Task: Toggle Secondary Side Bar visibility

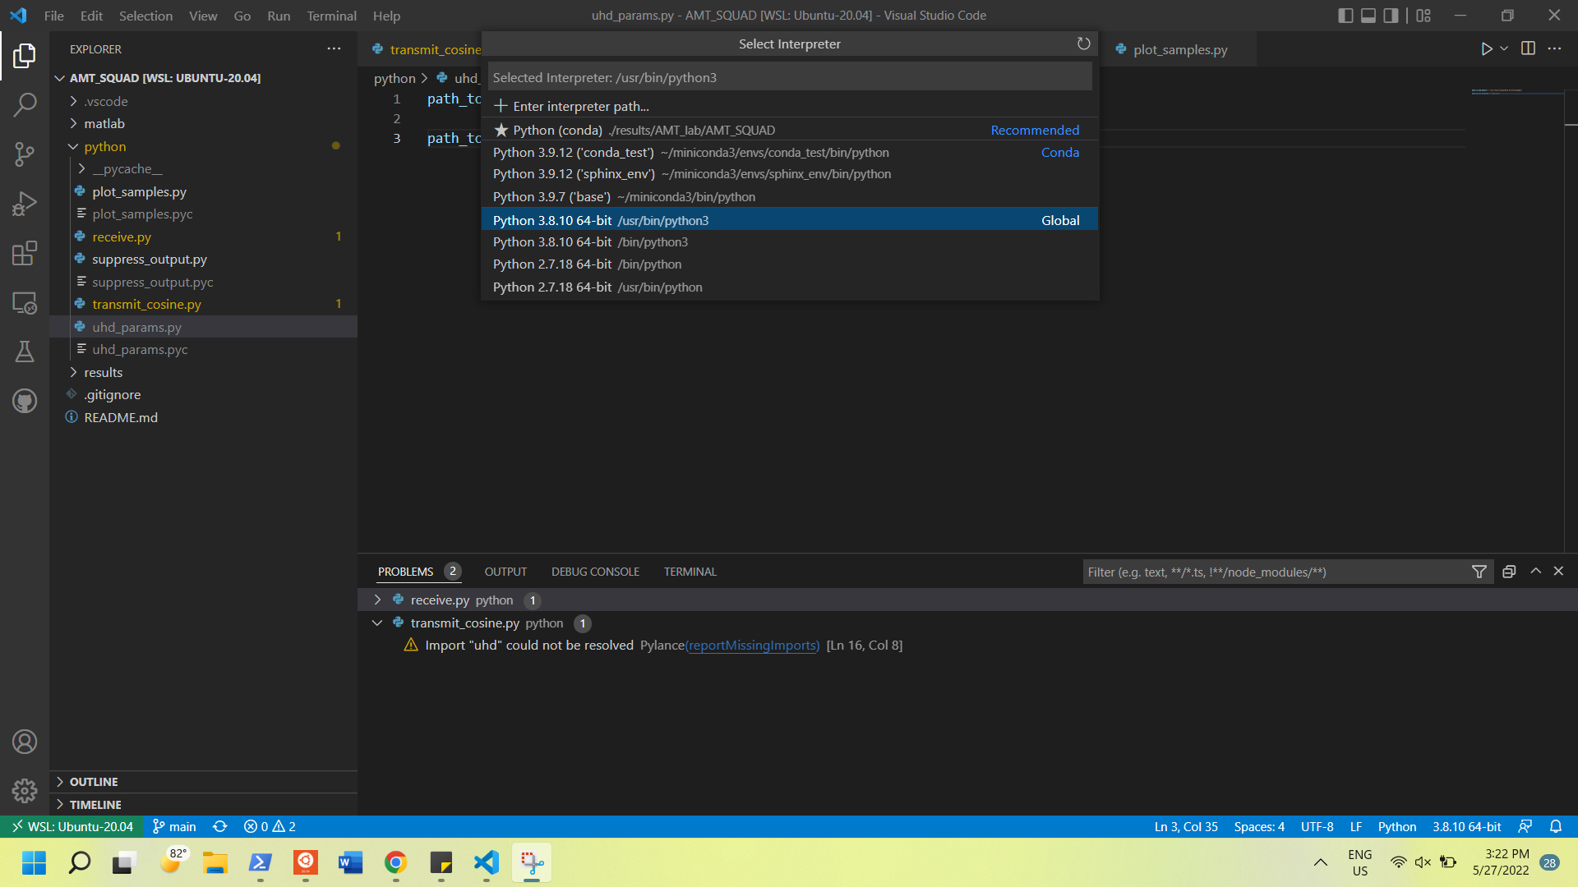Action: [1391, 16]
